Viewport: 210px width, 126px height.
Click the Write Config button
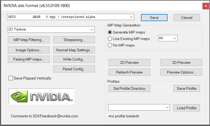coord(74,59)
